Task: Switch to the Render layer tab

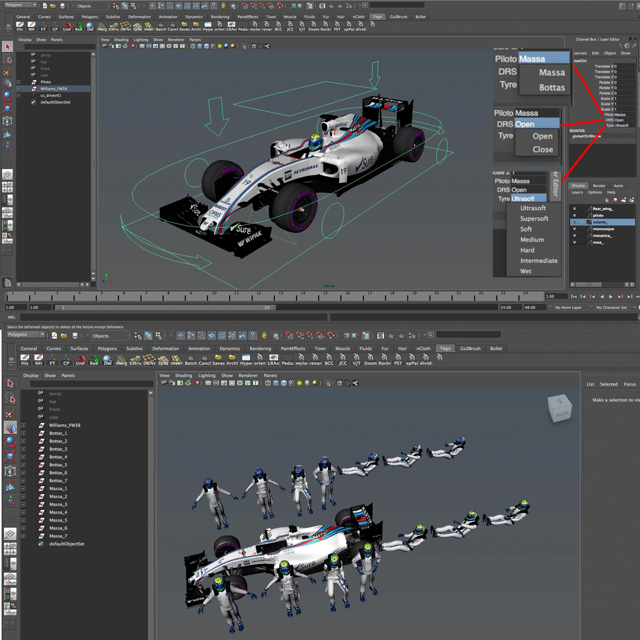Action: pos(599,186)
